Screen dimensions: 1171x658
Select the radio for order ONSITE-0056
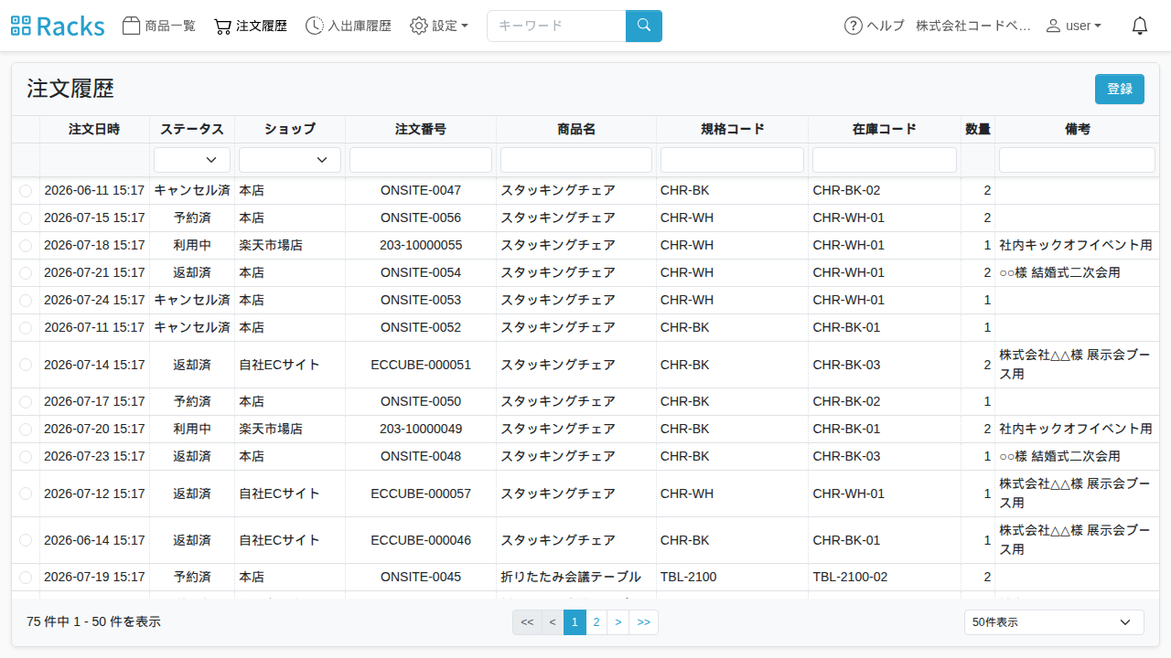coord(26,218)
